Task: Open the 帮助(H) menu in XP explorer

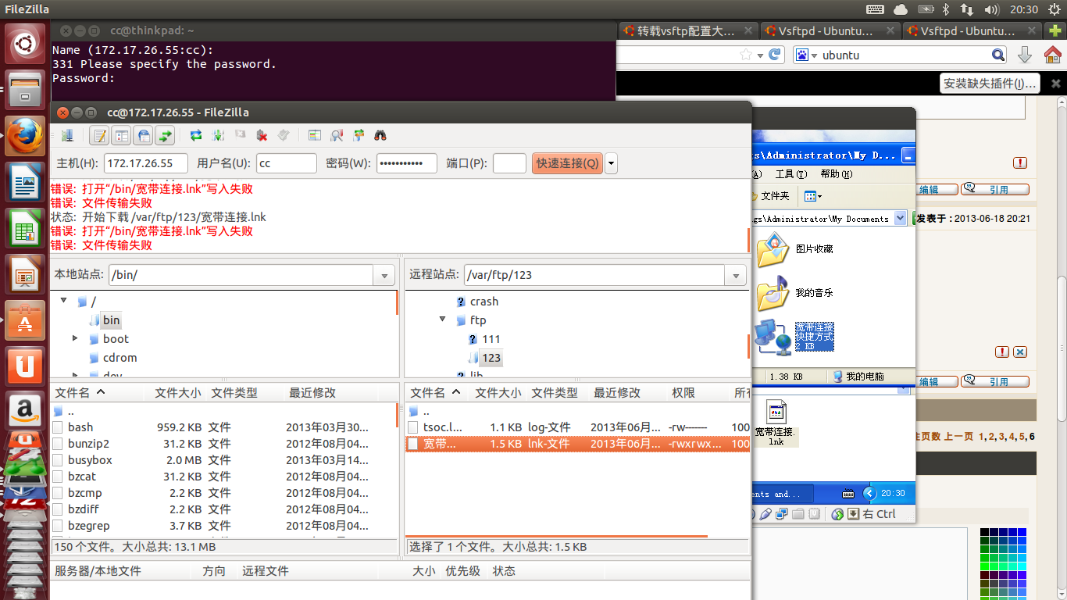Action: (x=837, y=173)
